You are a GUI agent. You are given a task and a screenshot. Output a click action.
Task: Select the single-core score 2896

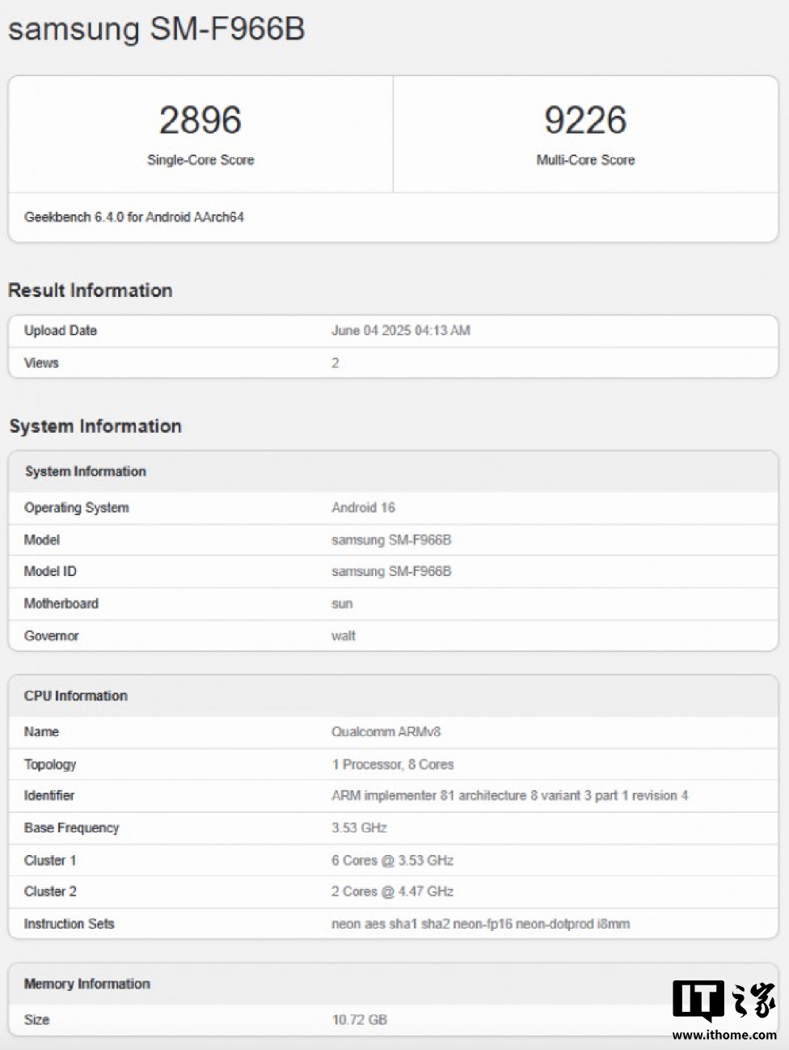point(200,121)
